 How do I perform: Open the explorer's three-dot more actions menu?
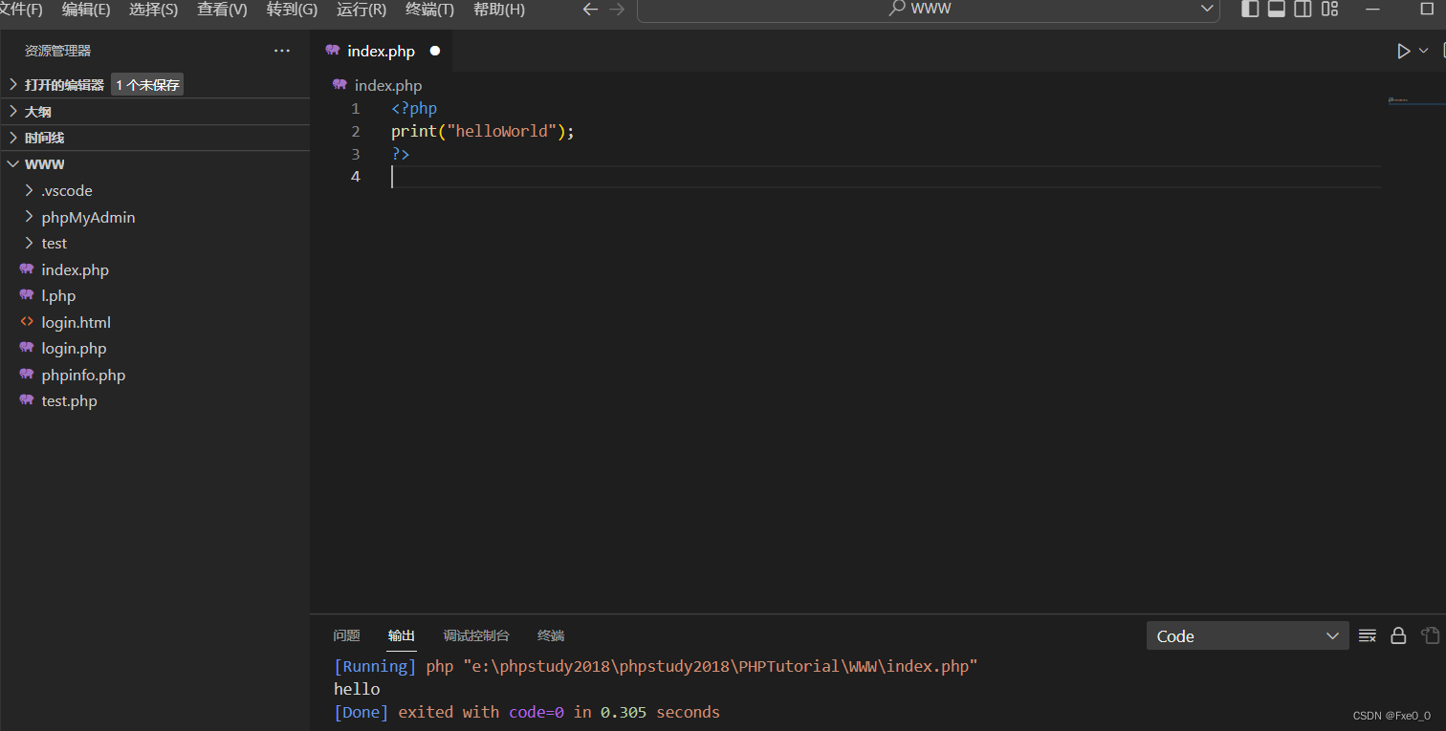(x=281, y=51)
